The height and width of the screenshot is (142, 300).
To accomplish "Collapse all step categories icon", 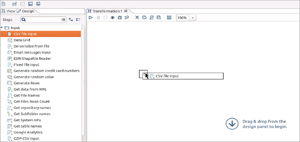I will coord(78,20).
